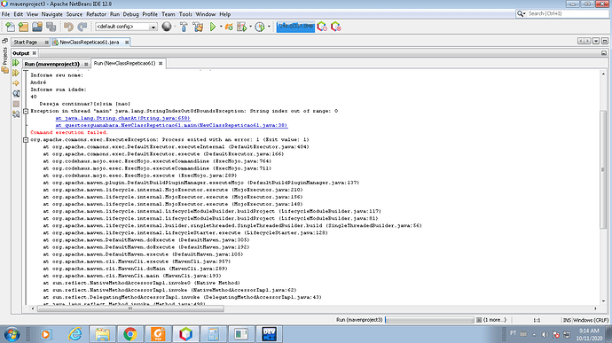Click the settings icon in Output sidebar
This screenshot has height=343, width=612.
(x=16, y=114)
